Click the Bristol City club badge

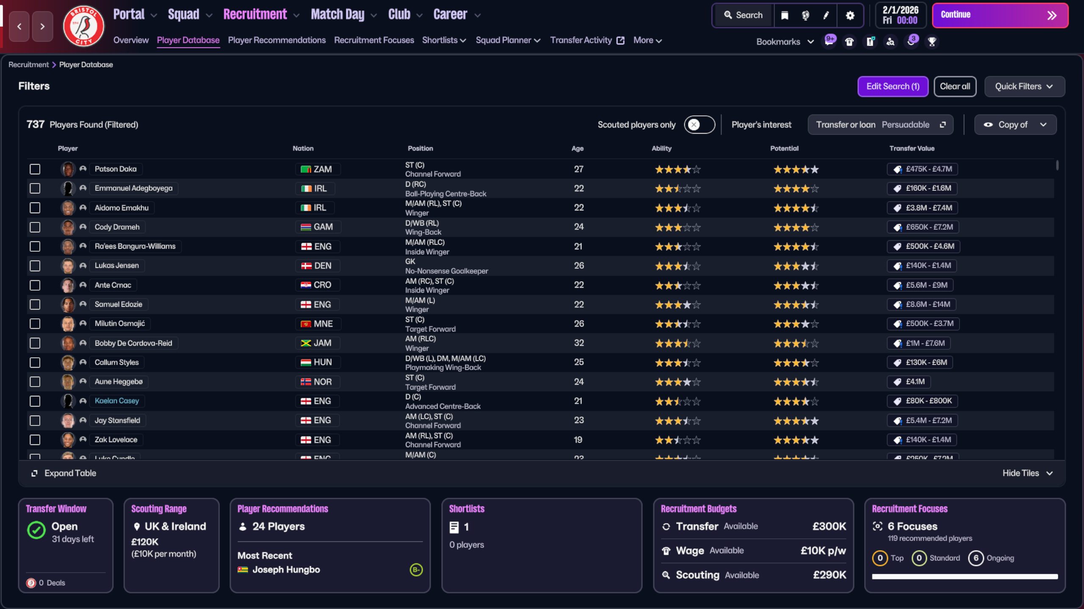coord(83,26)
